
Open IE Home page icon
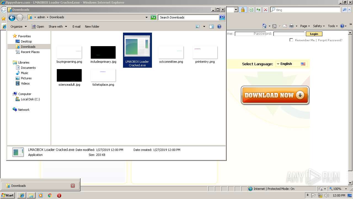pos(264,26)
